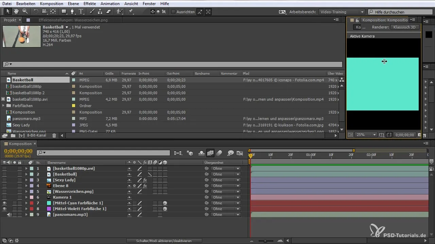Open the Animation menu
This screenshot has height=244, width=435.
click(x=110, y=3)
